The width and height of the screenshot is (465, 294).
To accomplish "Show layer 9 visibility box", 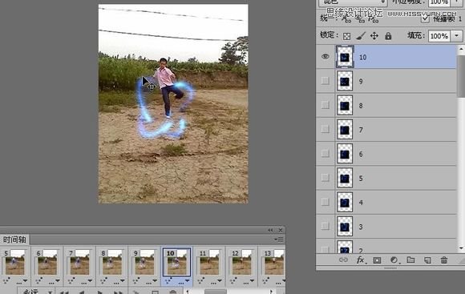I will tap(325, 81).
